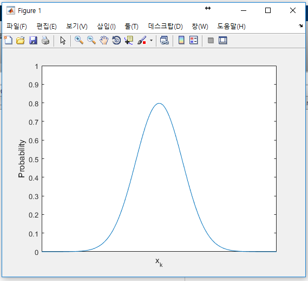Click the 0.8 y-axis tick label
Image resolution: width=308 pixels, height=281 pixels.
pos(34,104)
